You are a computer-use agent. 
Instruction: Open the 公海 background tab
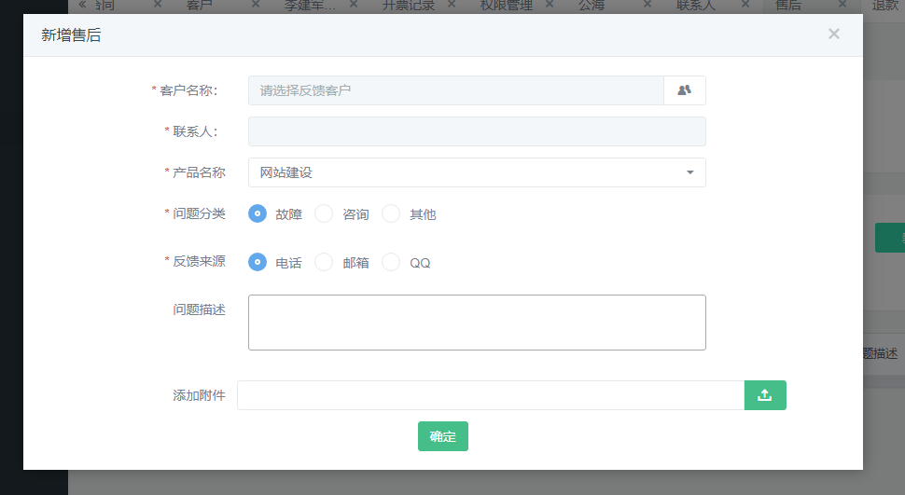[592, 6]
